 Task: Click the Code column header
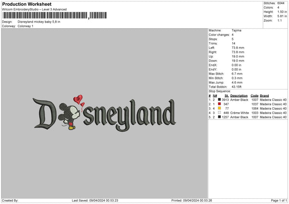tap(254, 96)
